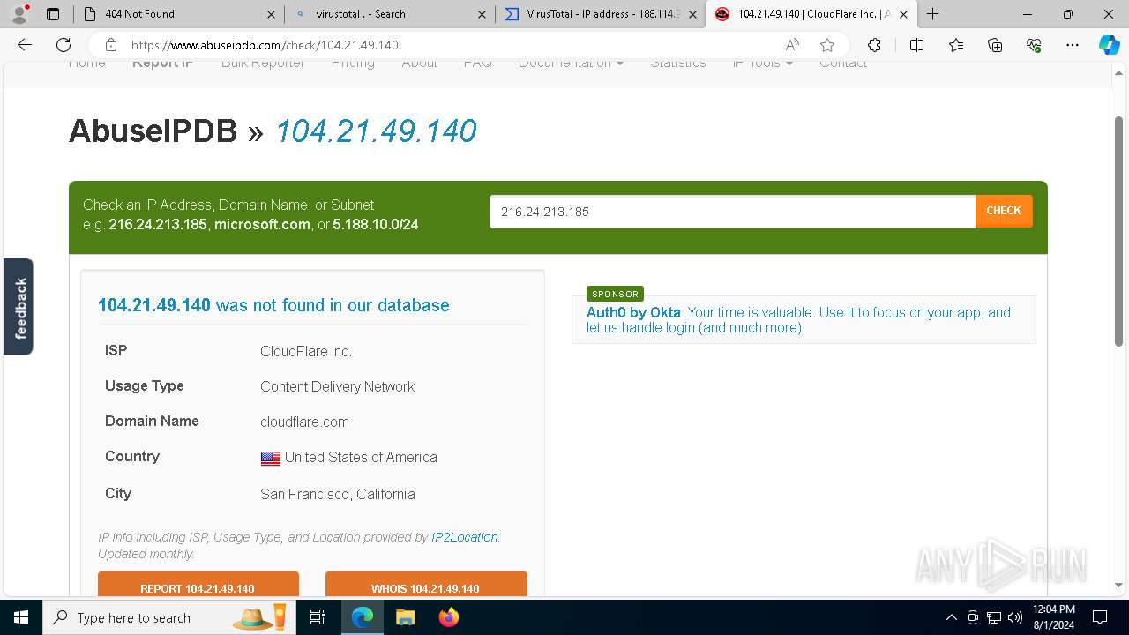This screenshot has height=635, width=1129.
Task: Open the Favorites list icon
Action: [x=956, y=45]
